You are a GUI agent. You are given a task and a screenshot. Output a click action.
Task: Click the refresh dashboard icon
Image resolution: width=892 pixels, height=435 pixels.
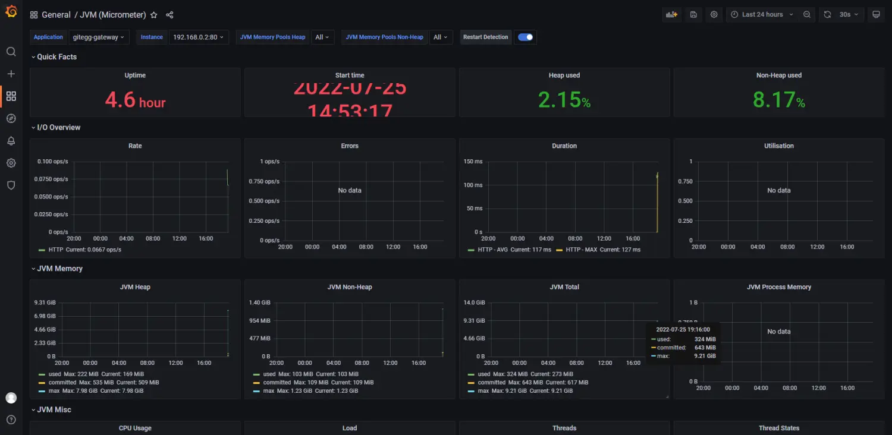827,15
